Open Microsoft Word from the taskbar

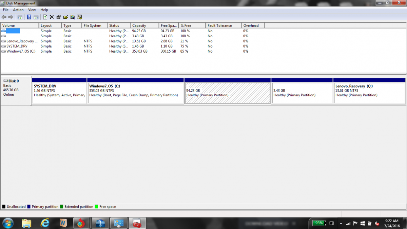pyautogui.click(x=63, y=223)
